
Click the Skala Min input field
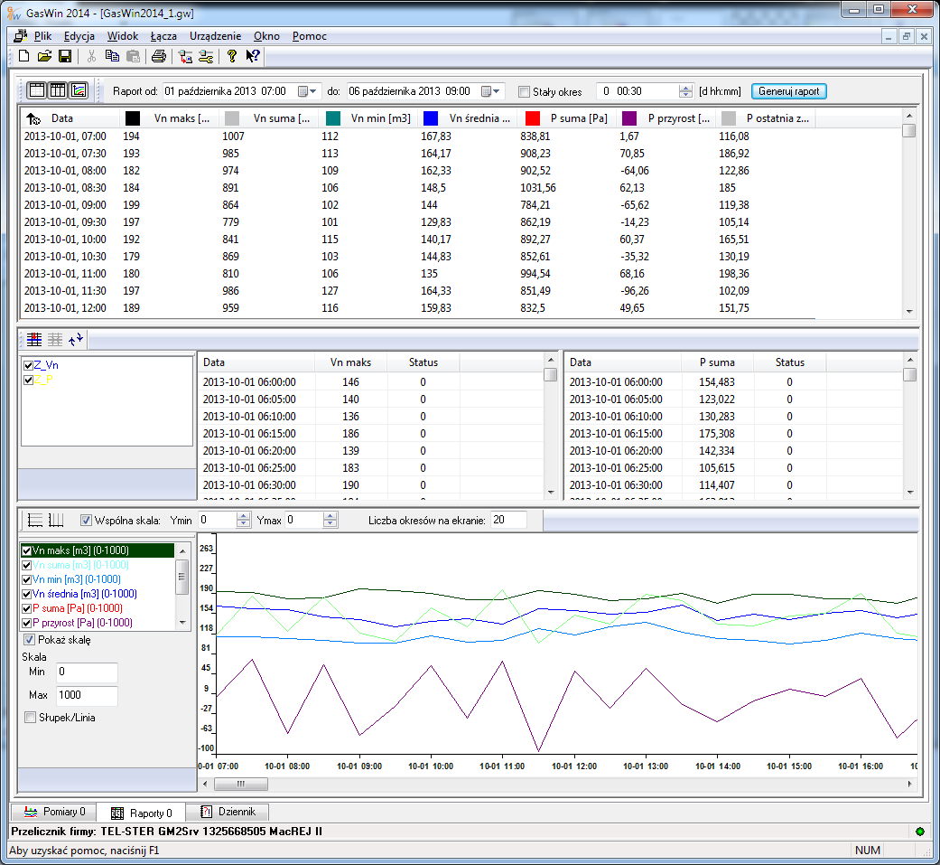click(x=87, y=672)
